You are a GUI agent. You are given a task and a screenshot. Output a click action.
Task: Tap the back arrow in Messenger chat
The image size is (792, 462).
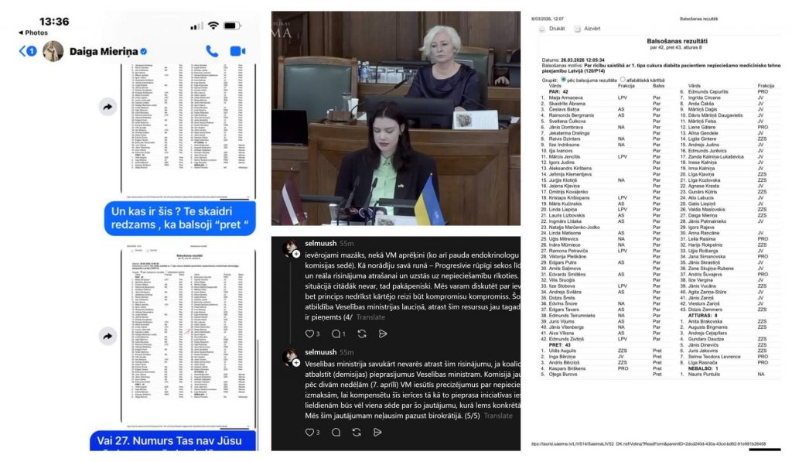(23, 51)
